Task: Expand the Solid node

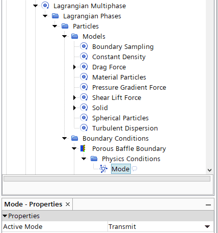Action: [x=74, y=108]
